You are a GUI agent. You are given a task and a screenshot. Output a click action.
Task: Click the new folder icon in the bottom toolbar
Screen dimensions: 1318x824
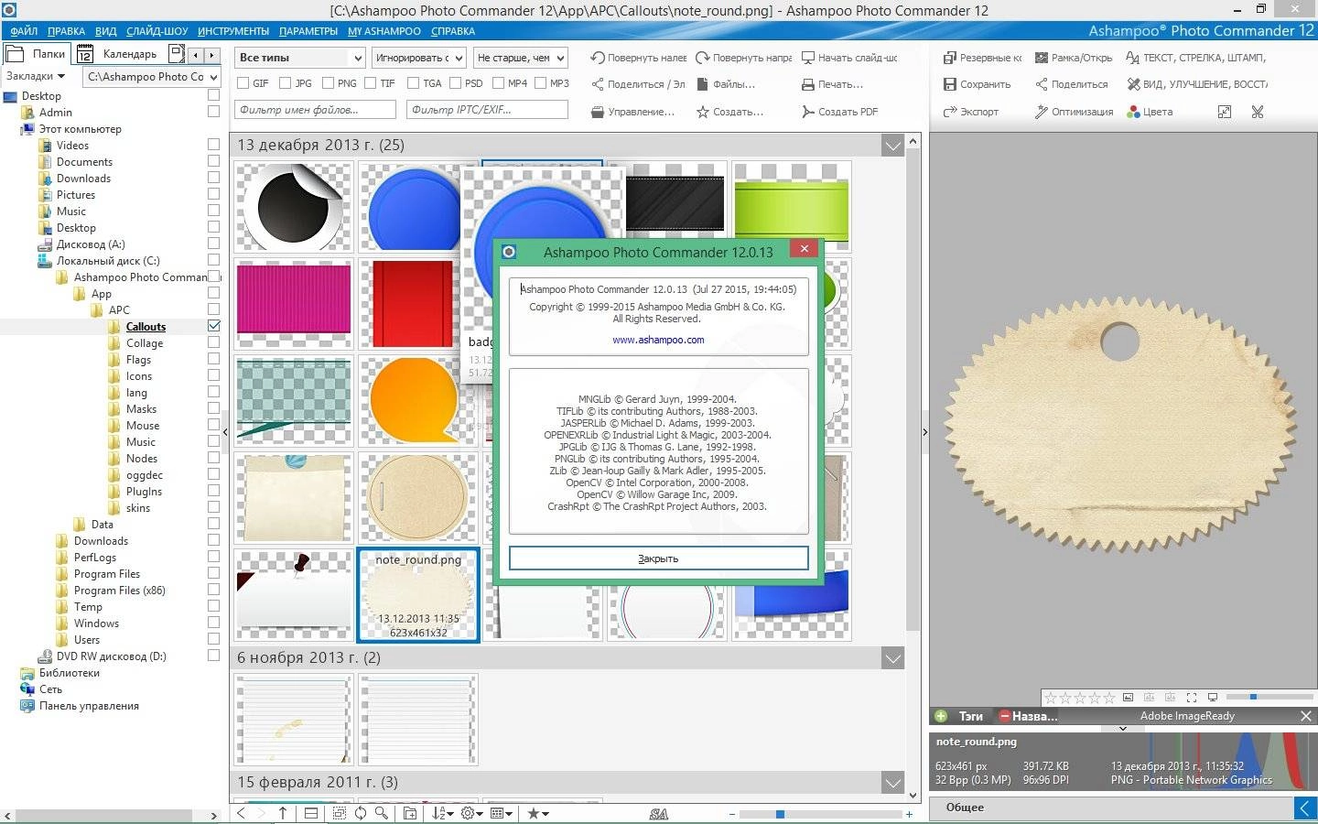click(410, 813)
